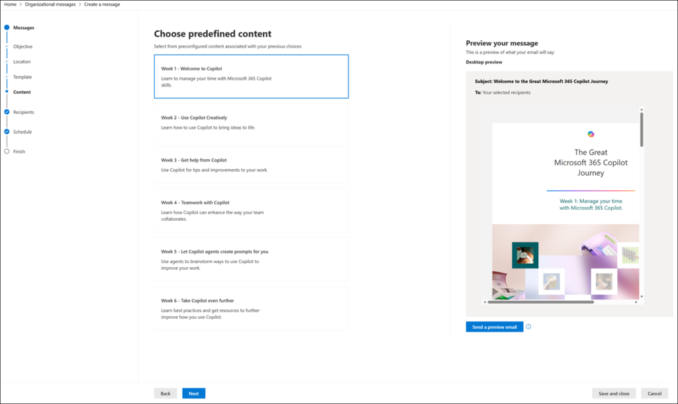Click the completed checkmark icon for Schedule step
The width and height of the screenshot is (678, 404).
tap(6, 132)
